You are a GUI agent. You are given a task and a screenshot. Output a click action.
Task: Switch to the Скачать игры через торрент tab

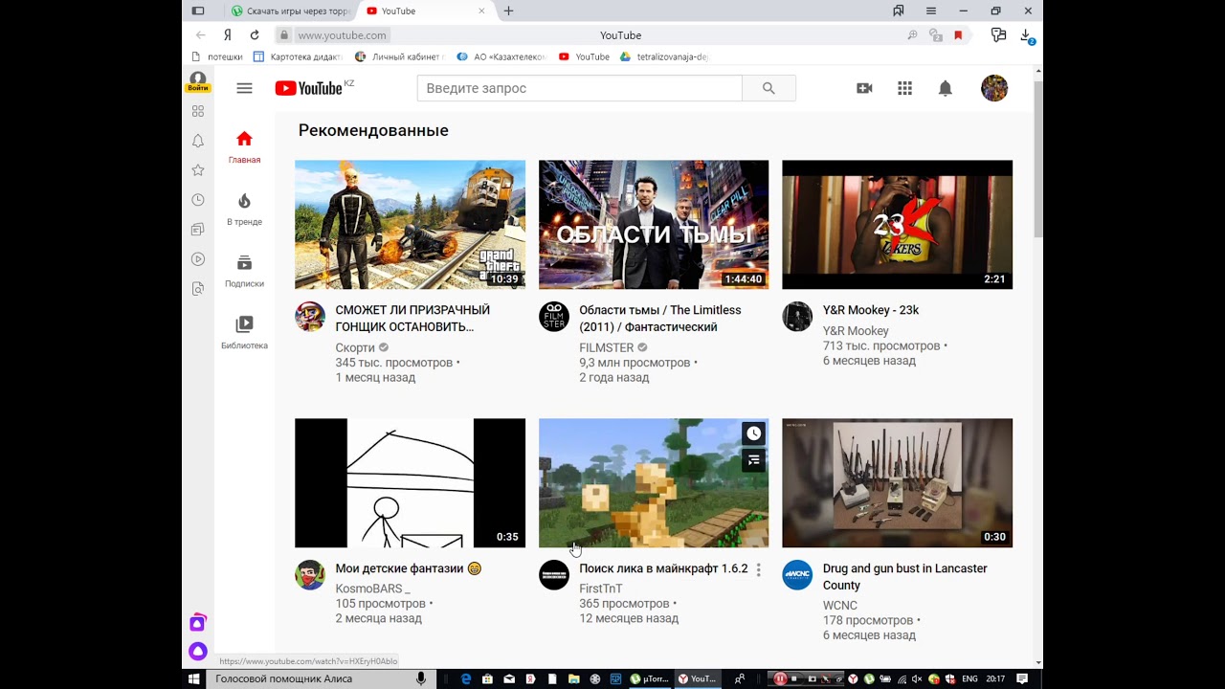click(x=291, y=11)
